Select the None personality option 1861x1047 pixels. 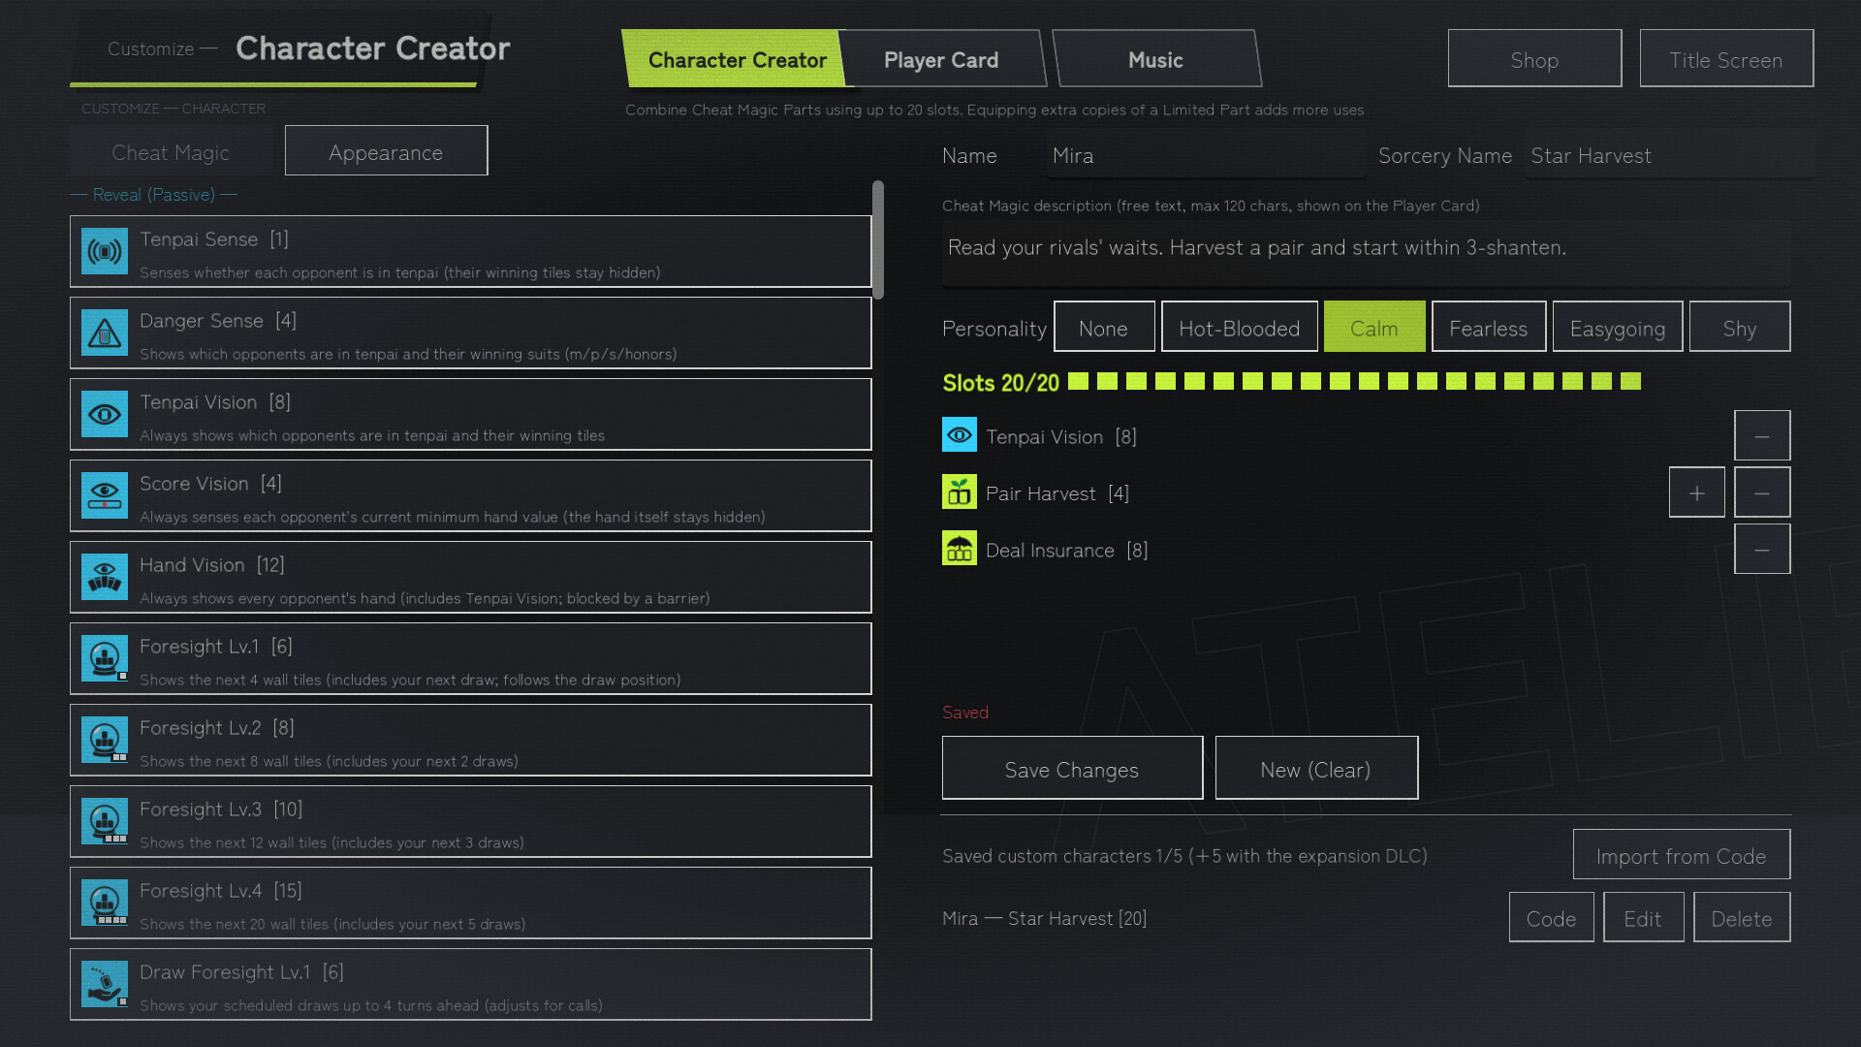click(1104, 327)
